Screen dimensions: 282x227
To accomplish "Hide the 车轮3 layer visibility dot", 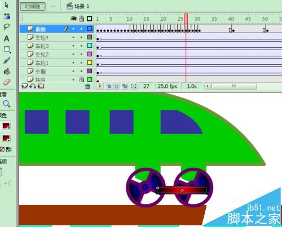I will [x=73, y=46].
